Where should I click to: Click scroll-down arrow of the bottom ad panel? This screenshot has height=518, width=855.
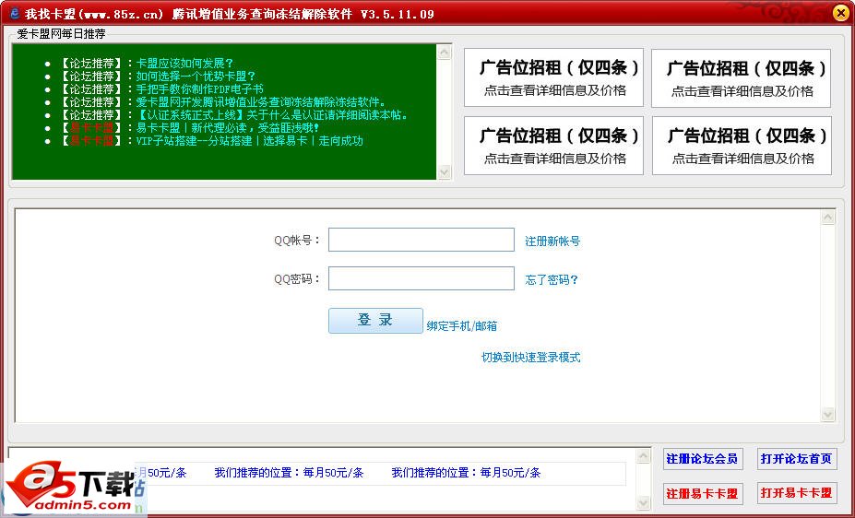pyautogui.click(x=644, y=502)
